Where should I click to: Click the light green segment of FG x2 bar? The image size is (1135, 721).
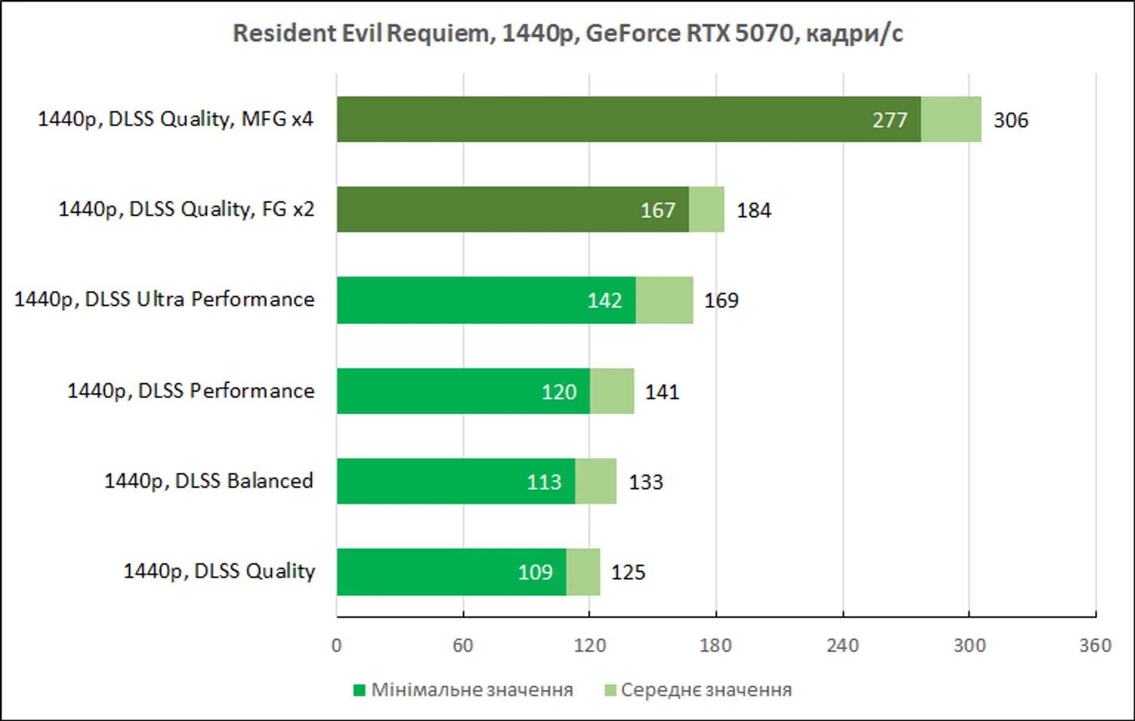pyautogui.click(x=706, y=209)
